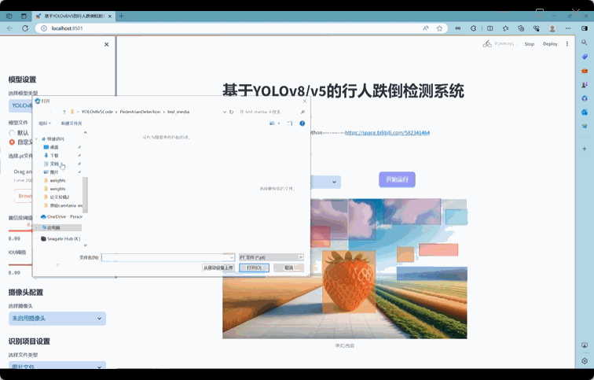Image resolution: width=594 pixels, height=380 pixels.
Task: Open the browser extensions icon
Action: [x=473, y=28]
